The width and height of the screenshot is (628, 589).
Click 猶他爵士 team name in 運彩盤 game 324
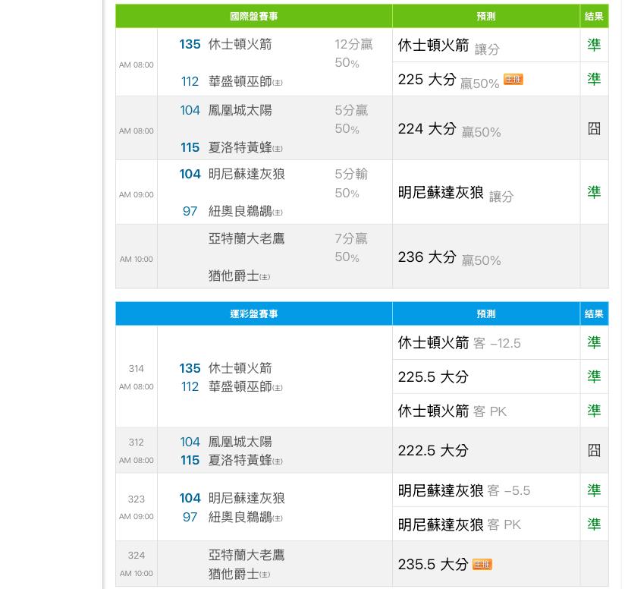click(x=234, y=574)
